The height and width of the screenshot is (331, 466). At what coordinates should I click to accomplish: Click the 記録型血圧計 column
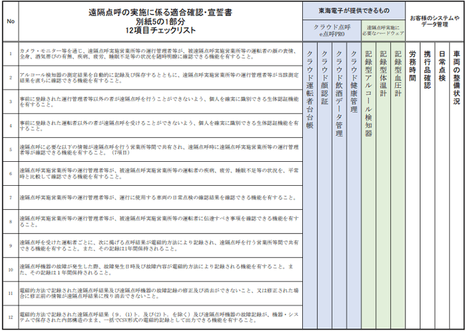tap(397, 185)
